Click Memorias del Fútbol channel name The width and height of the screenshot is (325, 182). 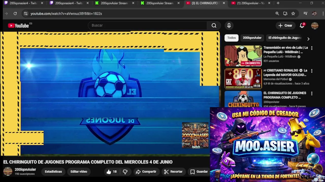pos(276,79)
